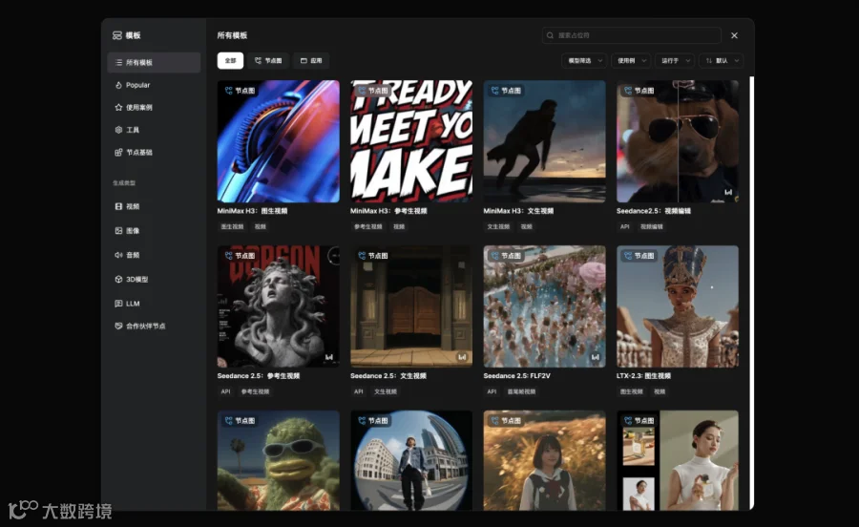The width and height of the screenshot is (859, 527).
Task: Click the 视频编辑 tag under Seedance2.5
Action: [651, 227]
